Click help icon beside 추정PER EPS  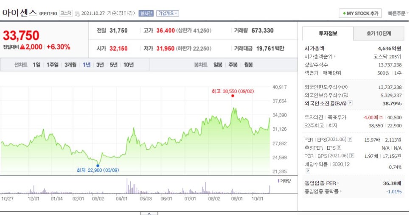point(339,148)
